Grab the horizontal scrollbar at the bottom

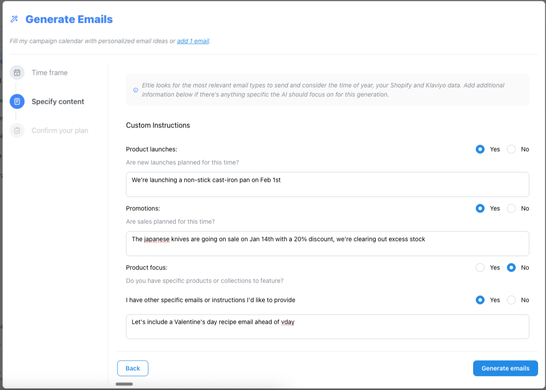coord(124,384)
